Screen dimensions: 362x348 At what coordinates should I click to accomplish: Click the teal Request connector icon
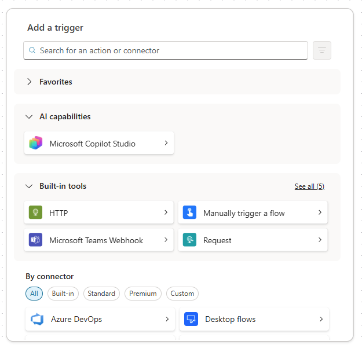(x=189, y=240)
